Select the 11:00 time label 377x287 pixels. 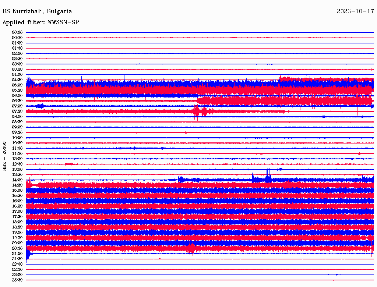coord(17,148)
